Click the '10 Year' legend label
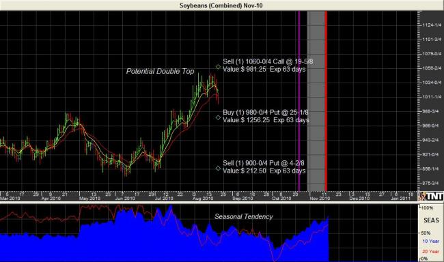The width and height of the screenshot is (444, 262). click(431, 241)
